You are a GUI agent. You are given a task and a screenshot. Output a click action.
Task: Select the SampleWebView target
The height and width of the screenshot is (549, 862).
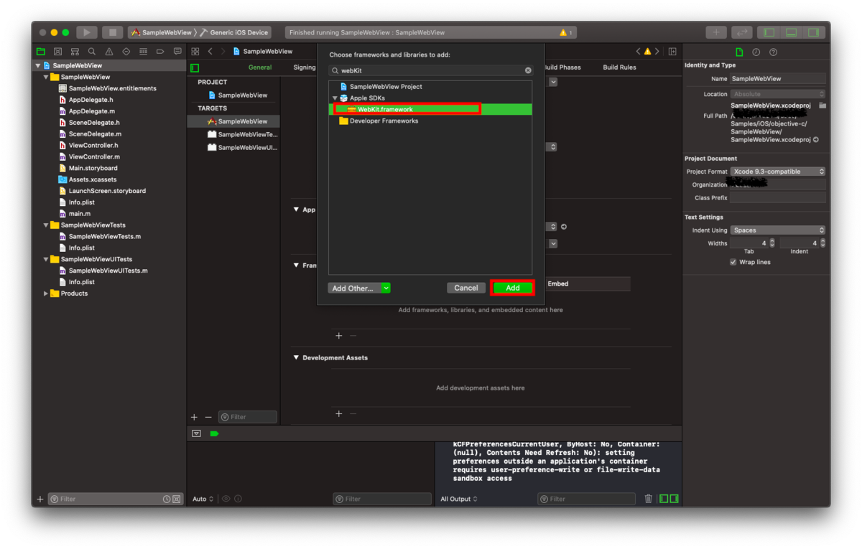(233, 121)
